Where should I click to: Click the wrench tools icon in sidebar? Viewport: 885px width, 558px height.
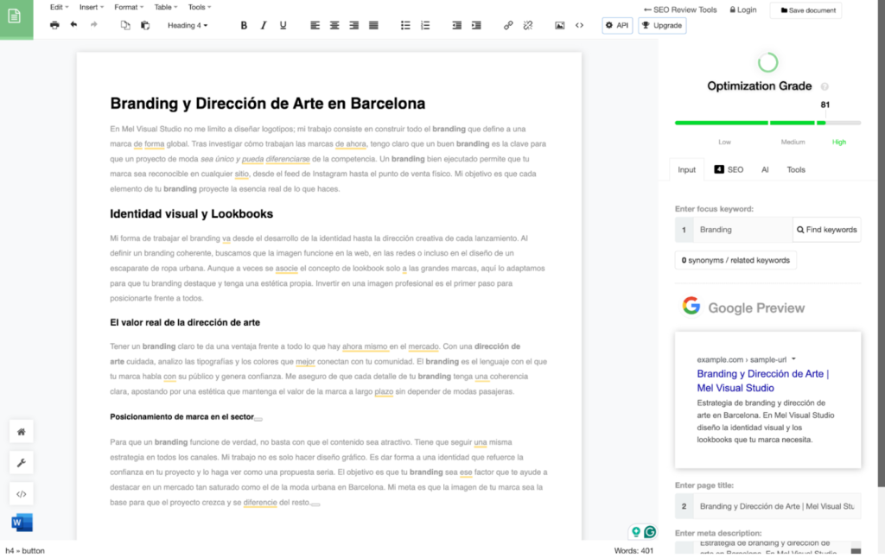pyautogui.click(x=22, y=463)
